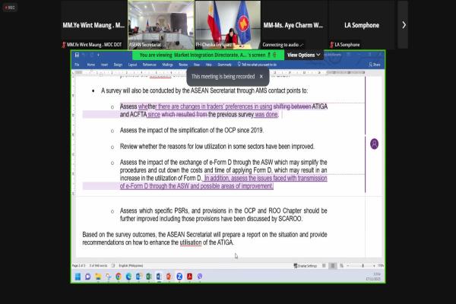Open Zoom from the taskbar
The width and height of the screenshot is (456, 304).
[179, 277]
